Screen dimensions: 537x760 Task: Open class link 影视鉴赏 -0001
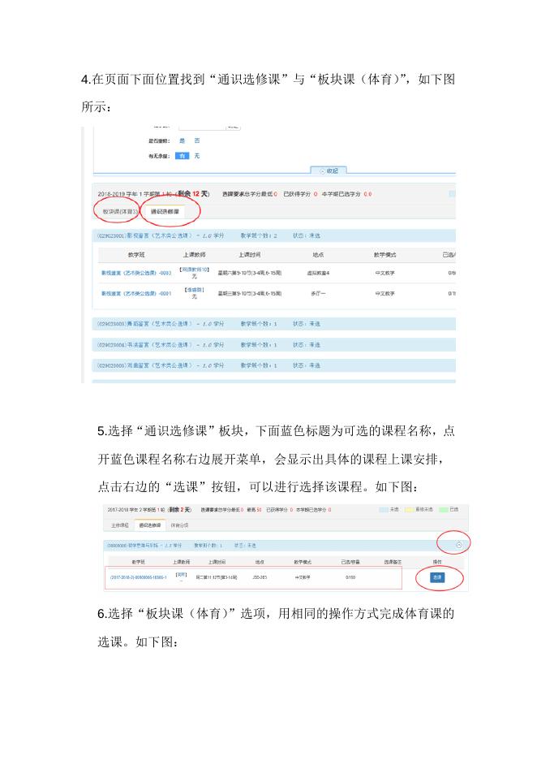(136, 294)
